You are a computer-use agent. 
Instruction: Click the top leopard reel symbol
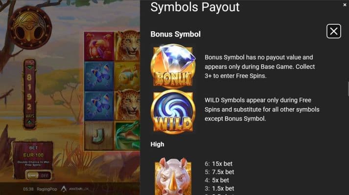[x=127, y=46]
